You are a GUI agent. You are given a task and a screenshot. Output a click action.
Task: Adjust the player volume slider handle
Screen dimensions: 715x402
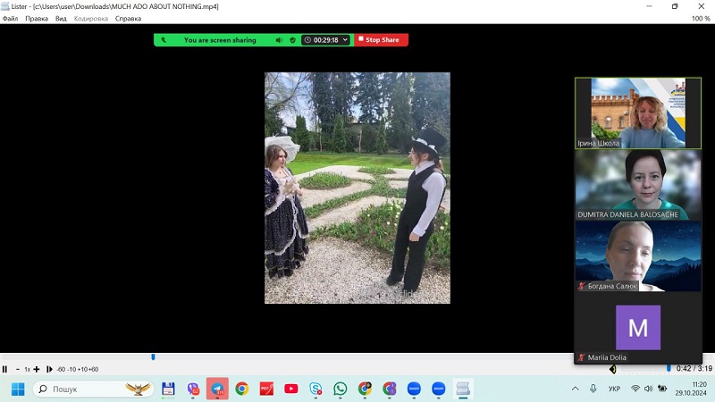(x=669, y=368)
